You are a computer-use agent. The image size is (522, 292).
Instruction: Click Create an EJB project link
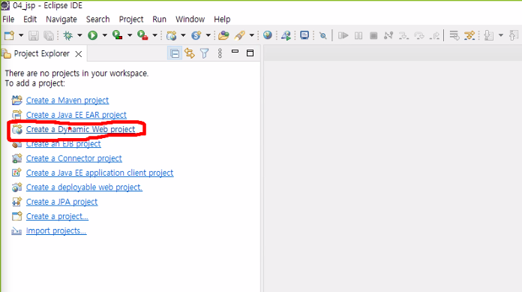coord(64,144)
